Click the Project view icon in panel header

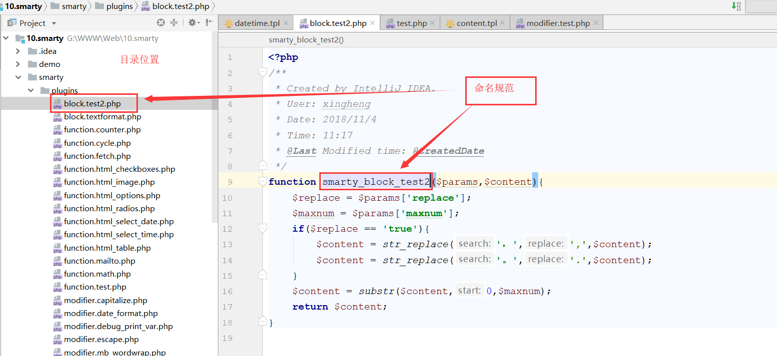(x=12, y=23)
